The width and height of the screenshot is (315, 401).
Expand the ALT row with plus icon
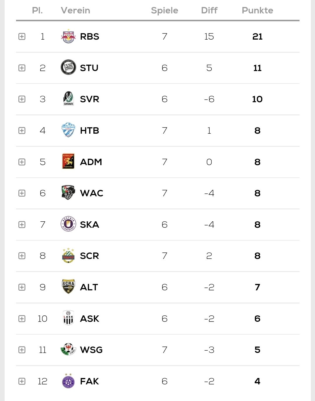[x=22, y=287]
